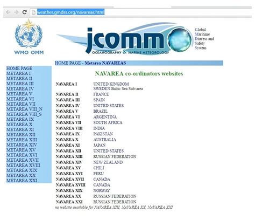Click the NAVAREA X row label
The image size is (255, 220).
(67, 140)
